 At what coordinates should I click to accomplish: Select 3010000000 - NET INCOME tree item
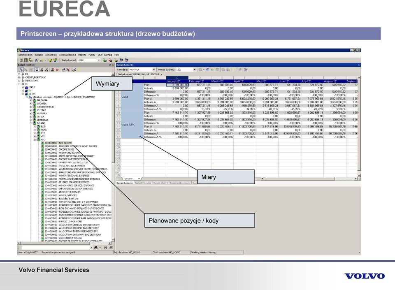(58, 143)
